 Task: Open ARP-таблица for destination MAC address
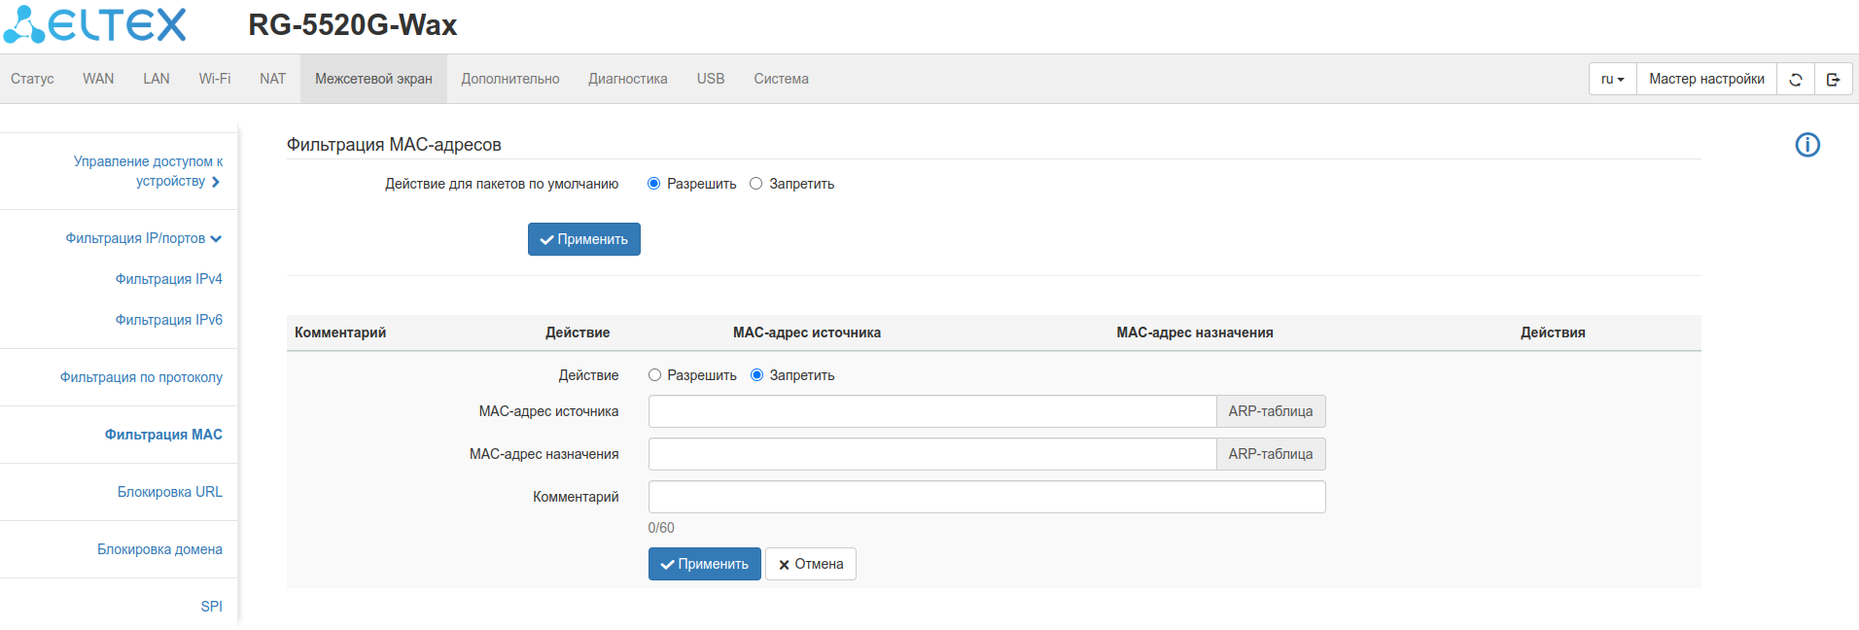tap(1270, 454)
